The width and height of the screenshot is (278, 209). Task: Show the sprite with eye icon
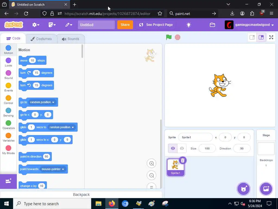click(x=173, y=148)
